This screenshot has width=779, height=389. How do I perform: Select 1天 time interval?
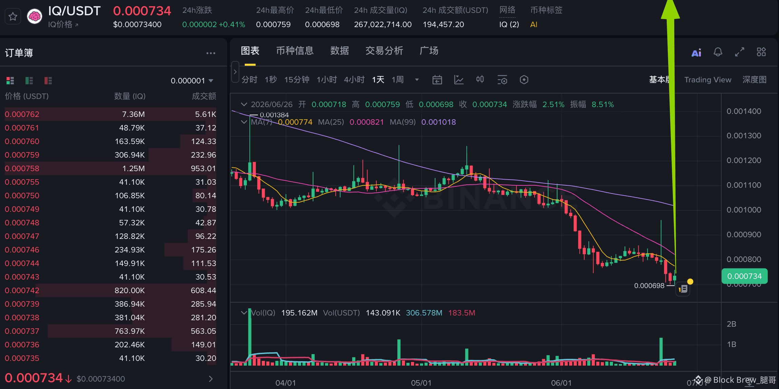click(378, 80)
